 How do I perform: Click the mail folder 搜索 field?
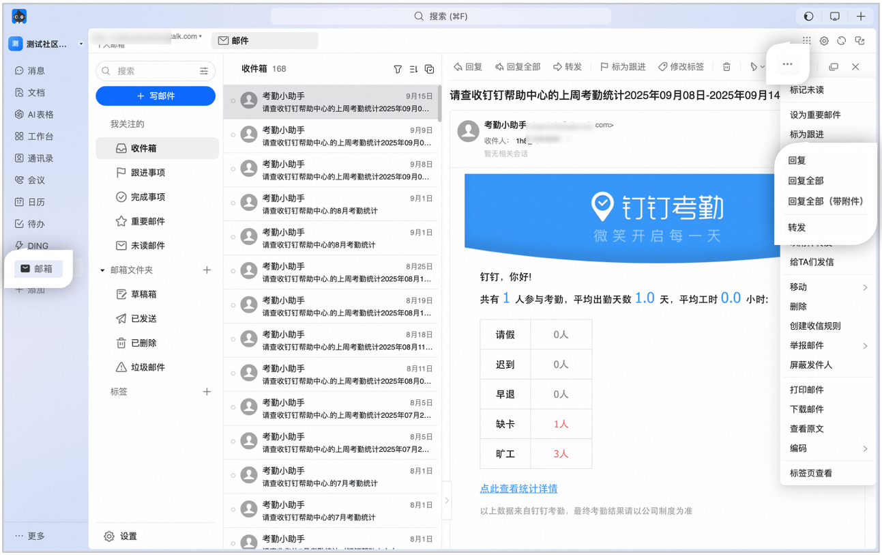coord(156,71)
